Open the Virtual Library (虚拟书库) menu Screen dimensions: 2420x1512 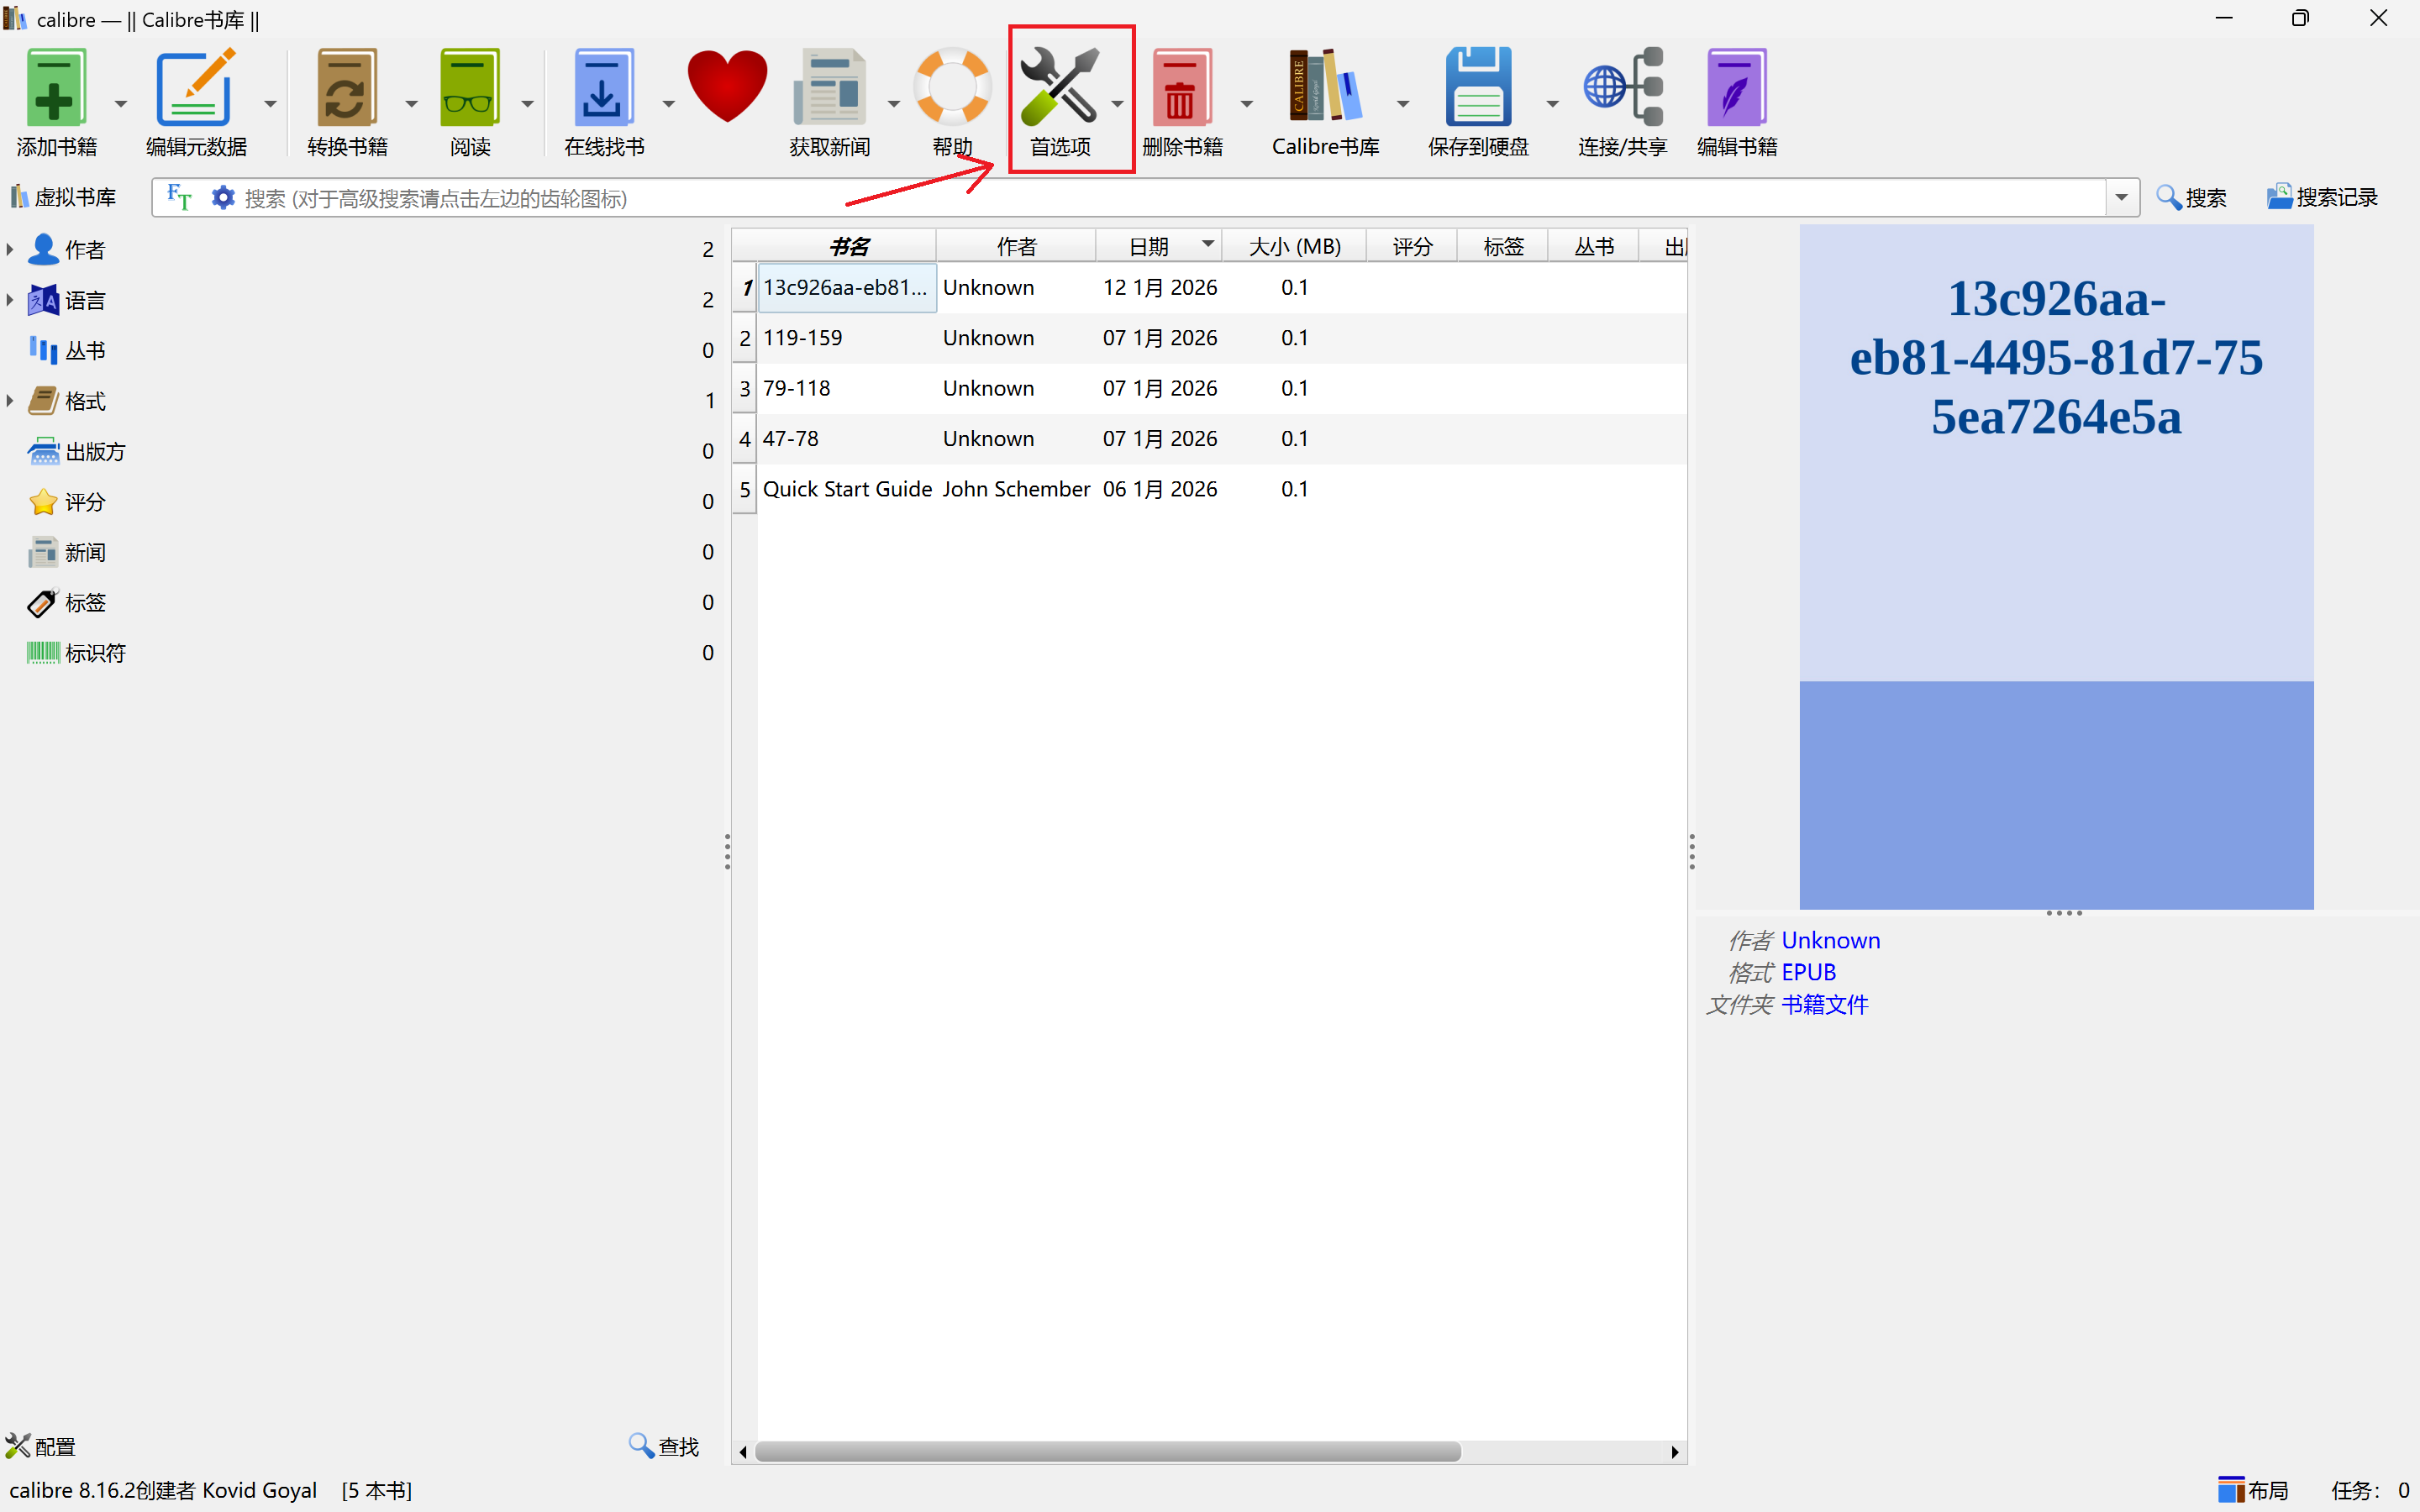(x=64, y=197)
